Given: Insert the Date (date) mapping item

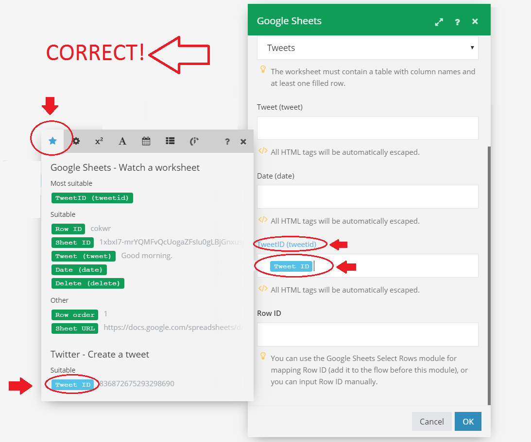Looking at the screenshot, I should point(79,270).
